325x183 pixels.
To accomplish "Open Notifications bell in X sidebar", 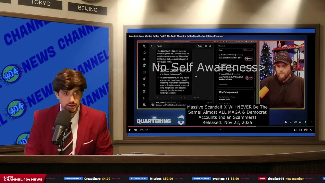I will coord(144,65).
